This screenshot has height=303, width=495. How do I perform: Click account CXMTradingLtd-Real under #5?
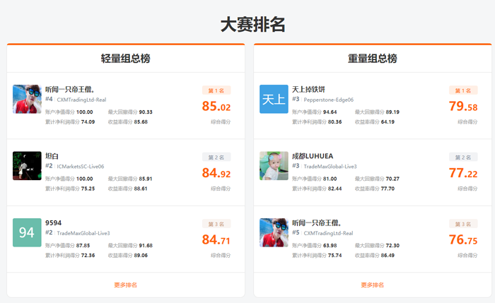coord(328,233)
